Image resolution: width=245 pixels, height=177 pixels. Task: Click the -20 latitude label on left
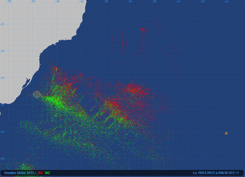[x=2, y=24]
